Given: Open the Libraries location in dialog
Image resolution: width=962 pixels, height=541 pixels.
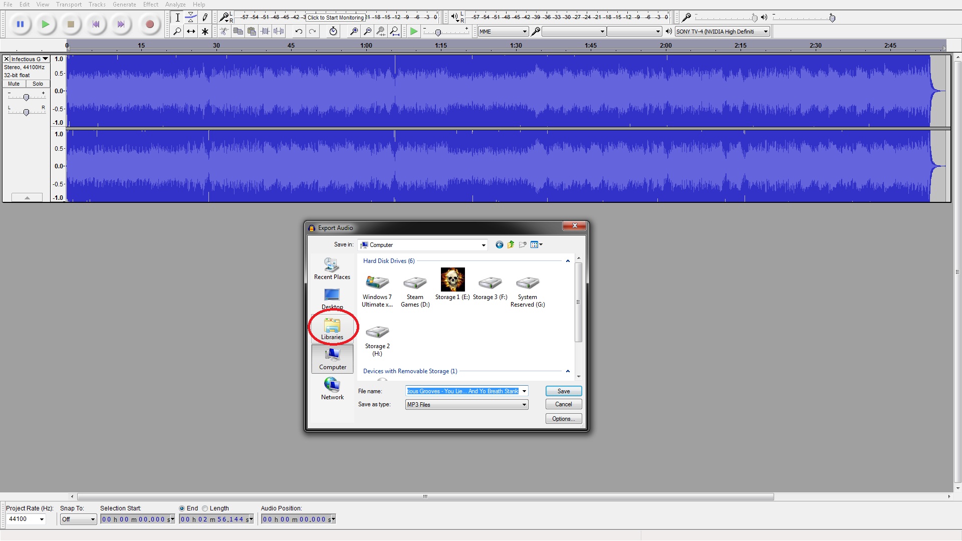Looking at the screenshot, I should tap(332, 329).
